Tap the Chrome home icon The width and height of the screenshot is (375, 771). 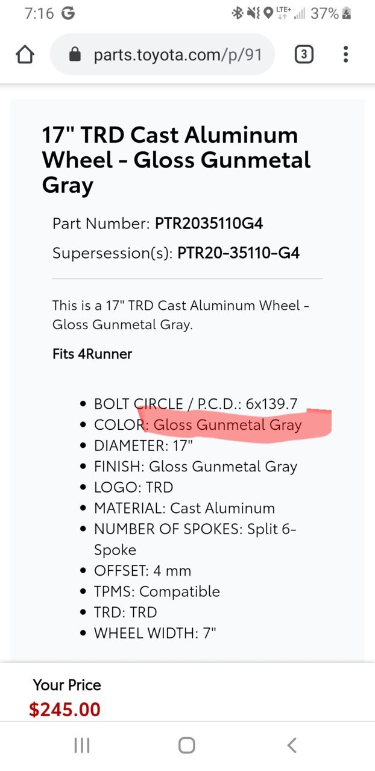pyautogui.click(x=25, y=55)
